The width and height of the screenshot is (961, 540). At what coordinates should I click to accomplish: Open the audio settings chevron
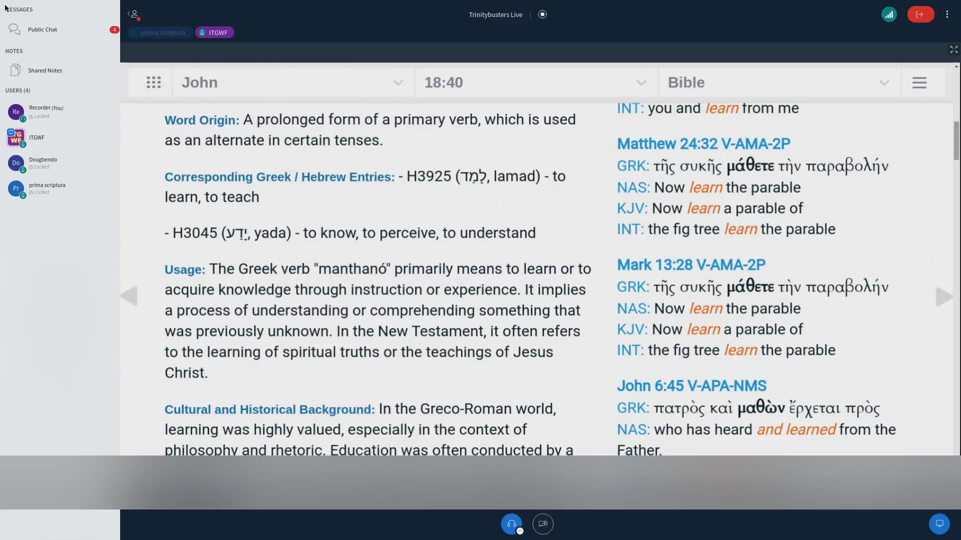[520, 531]
